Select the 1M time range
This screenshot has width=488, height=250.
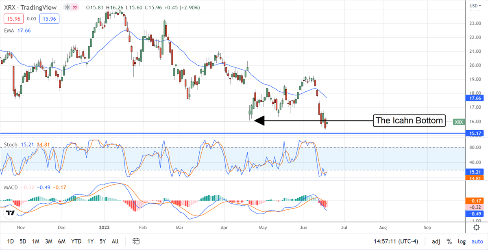(36, 241)
